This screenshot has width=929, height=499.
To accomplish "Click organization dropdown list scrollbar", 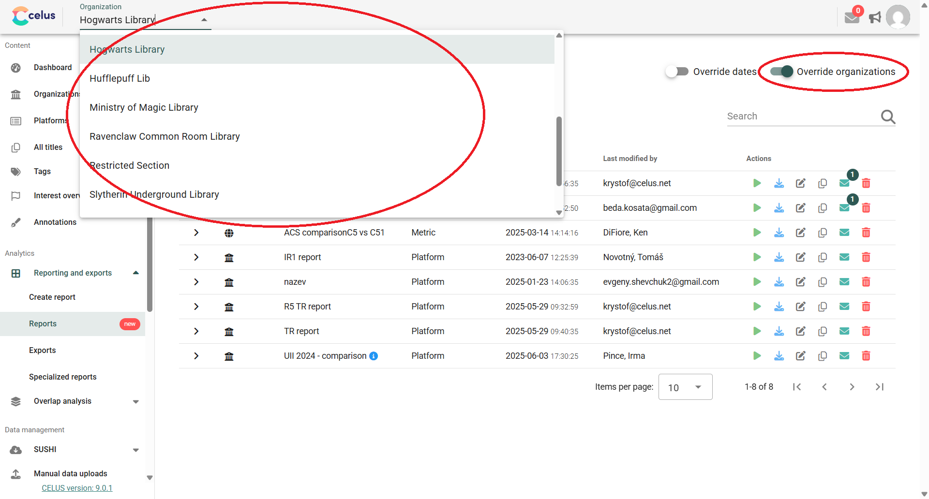I will point(559,151).
